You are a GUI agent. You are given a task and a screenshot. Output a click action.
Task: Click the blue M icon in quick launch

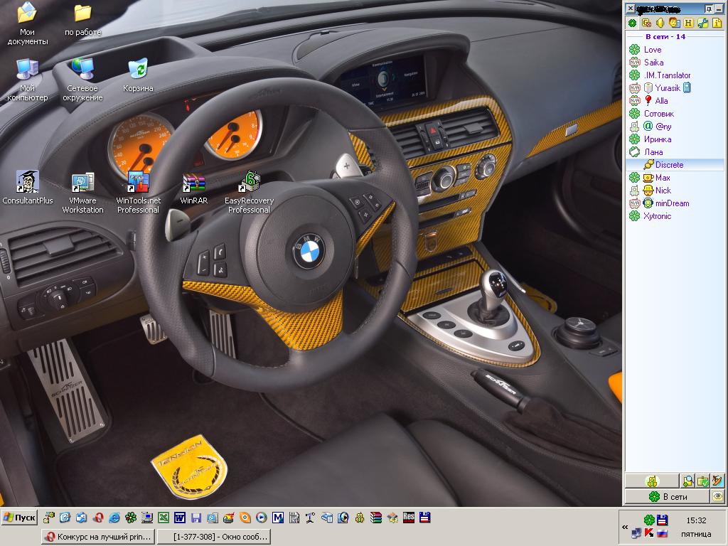point(278,518)
